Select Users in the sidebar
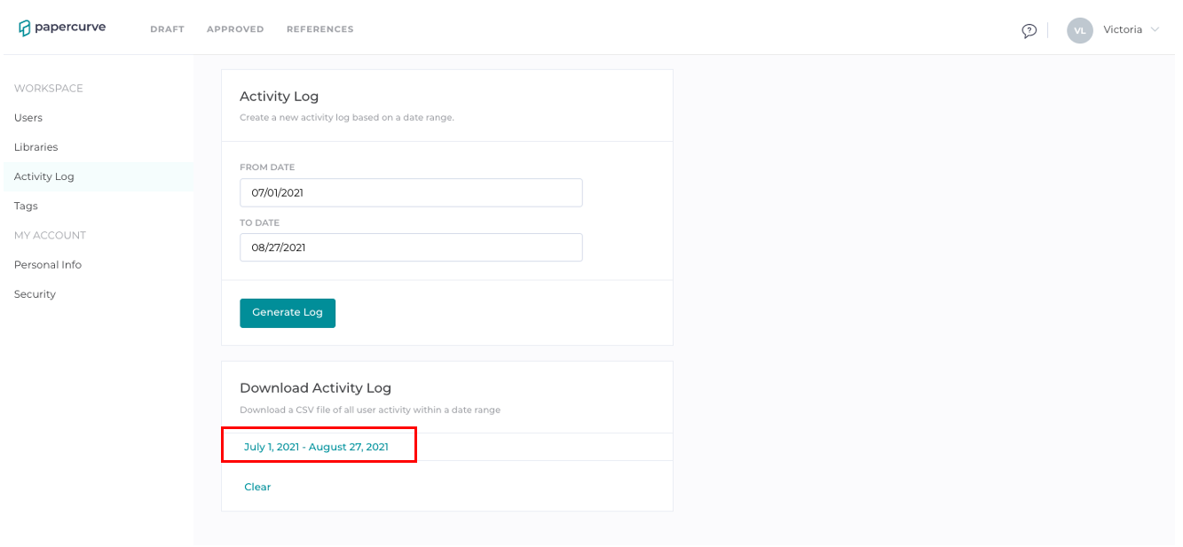Image resolution: width=1183 pixels, height=547 pixels. pos(28,118)
